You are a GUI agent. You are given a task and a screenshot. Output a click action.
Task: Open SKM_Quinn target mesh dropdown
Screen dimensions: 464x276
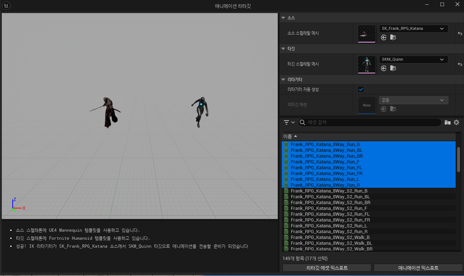pyautogui.click(x=414, y=59)
